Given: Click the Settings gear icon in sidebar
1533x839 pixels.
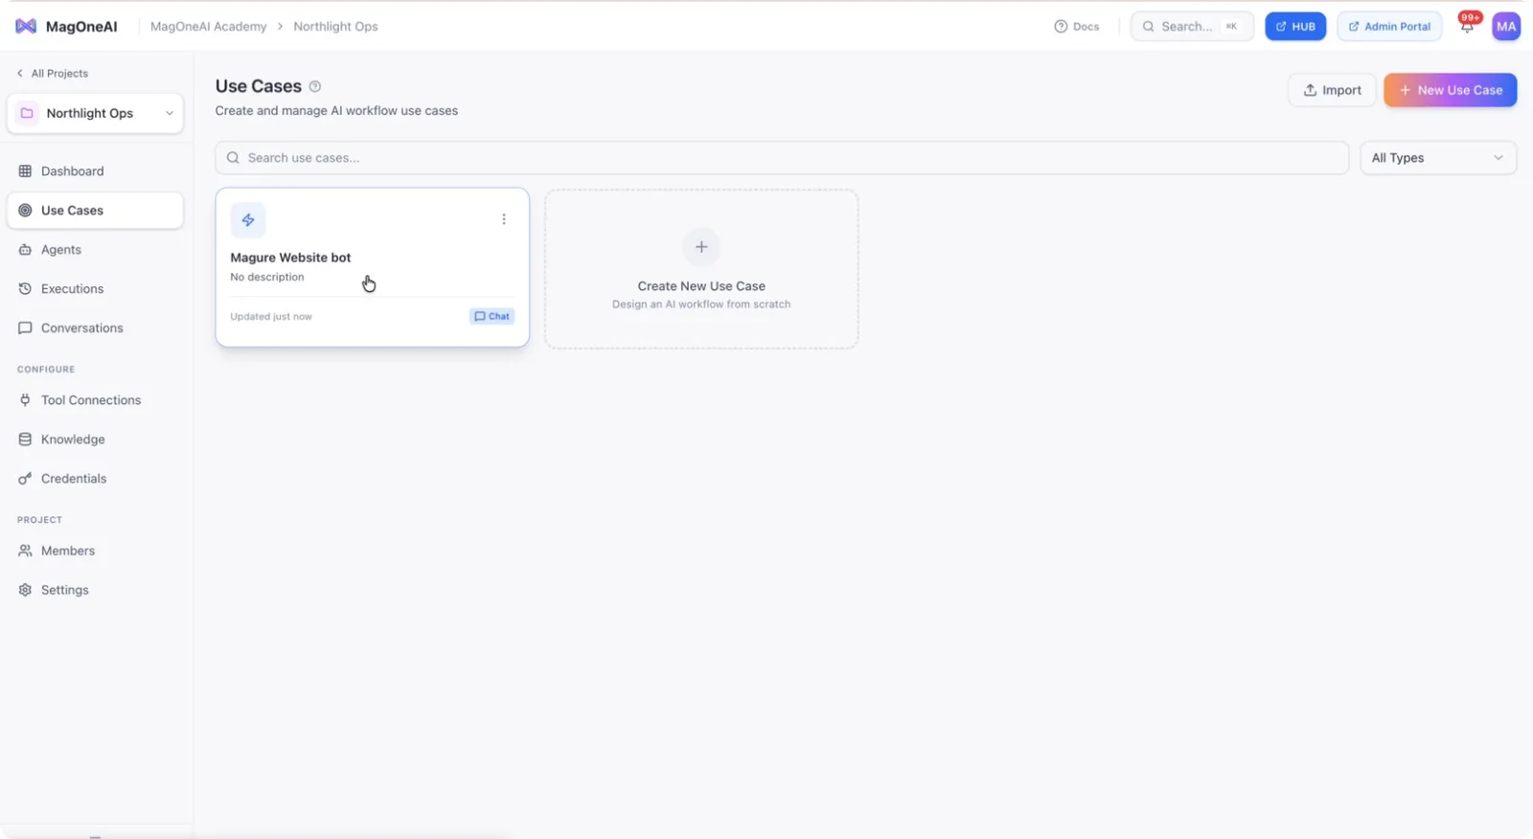Looking at the screenshot, I should pos(25,590).
